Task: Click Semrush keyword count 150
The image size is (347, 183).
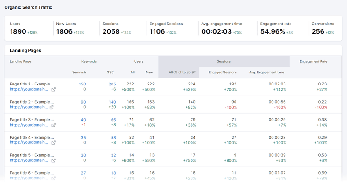Action: tap(82, 84)
